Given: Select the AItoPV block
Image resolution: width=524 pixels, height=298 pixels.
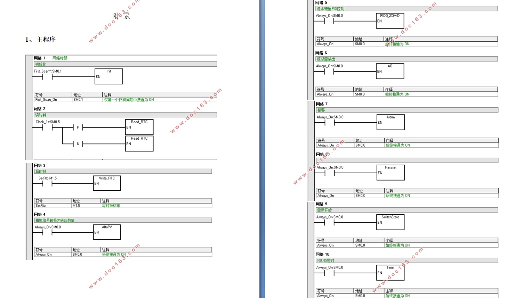Looking at the screenshot, I should (107, 232).
